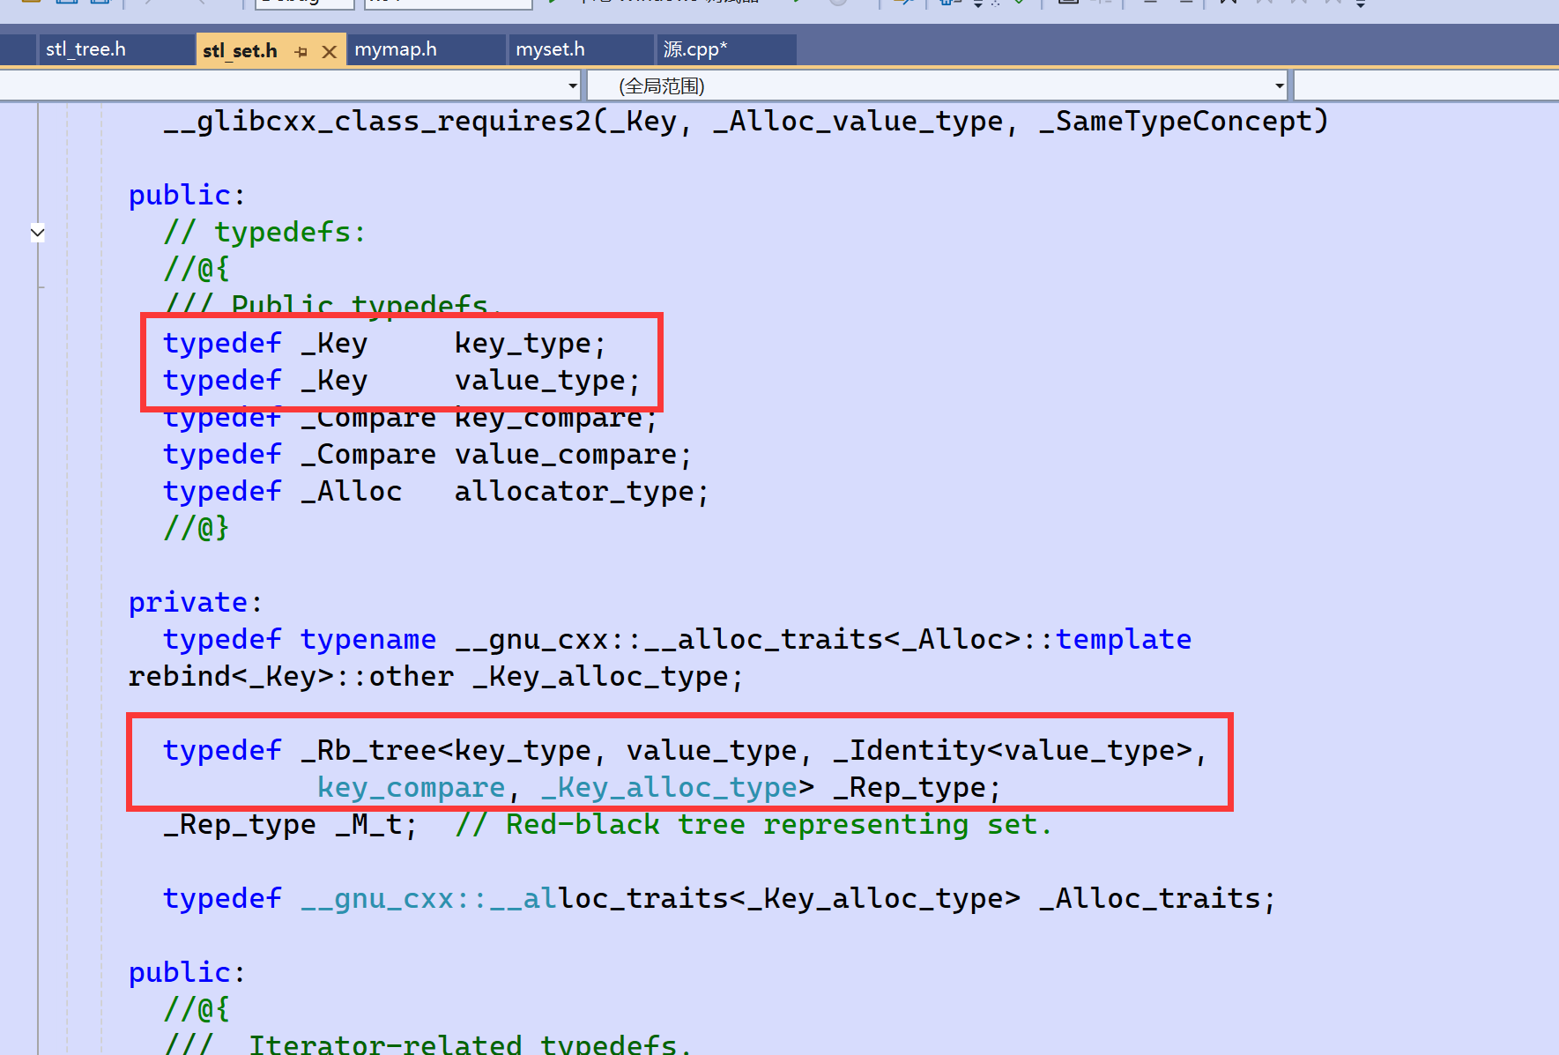Open the 源.cpp* tab
The width and height of the screenshot is (1559, 1055).
pyautogui.click(x=695, y=49)
